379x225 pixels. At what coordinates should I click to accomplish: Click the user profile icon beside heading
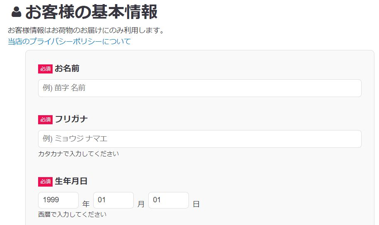click(x=16, y=12)
